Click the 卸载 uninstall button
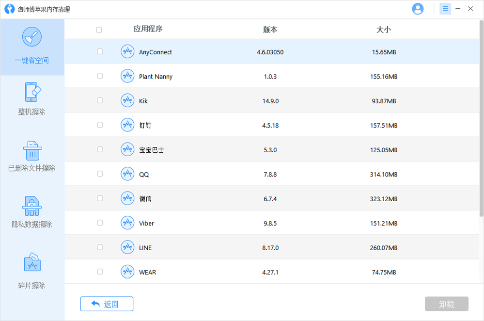484x321 pixels. (x=447, y=304)
